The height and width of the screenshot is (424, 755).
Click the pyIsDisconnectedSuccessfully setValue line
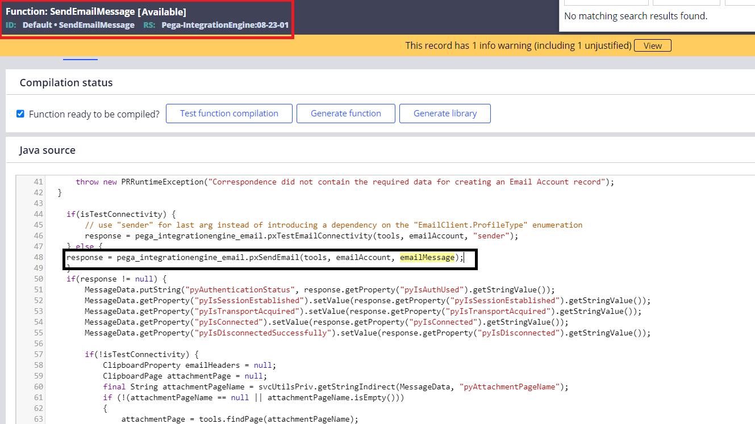[x=368, y=333]
